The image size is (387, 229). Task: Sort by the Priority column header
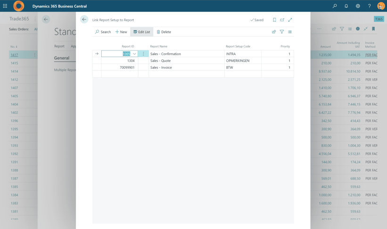pyautogui.click(x=285, y=46)
